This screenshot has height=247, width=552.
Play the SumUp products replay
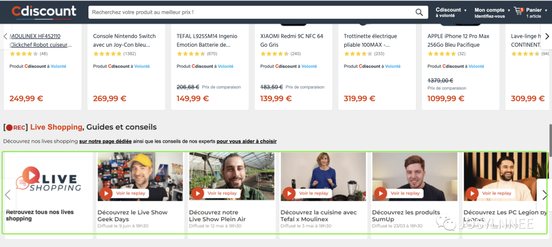tap(381, 193)
